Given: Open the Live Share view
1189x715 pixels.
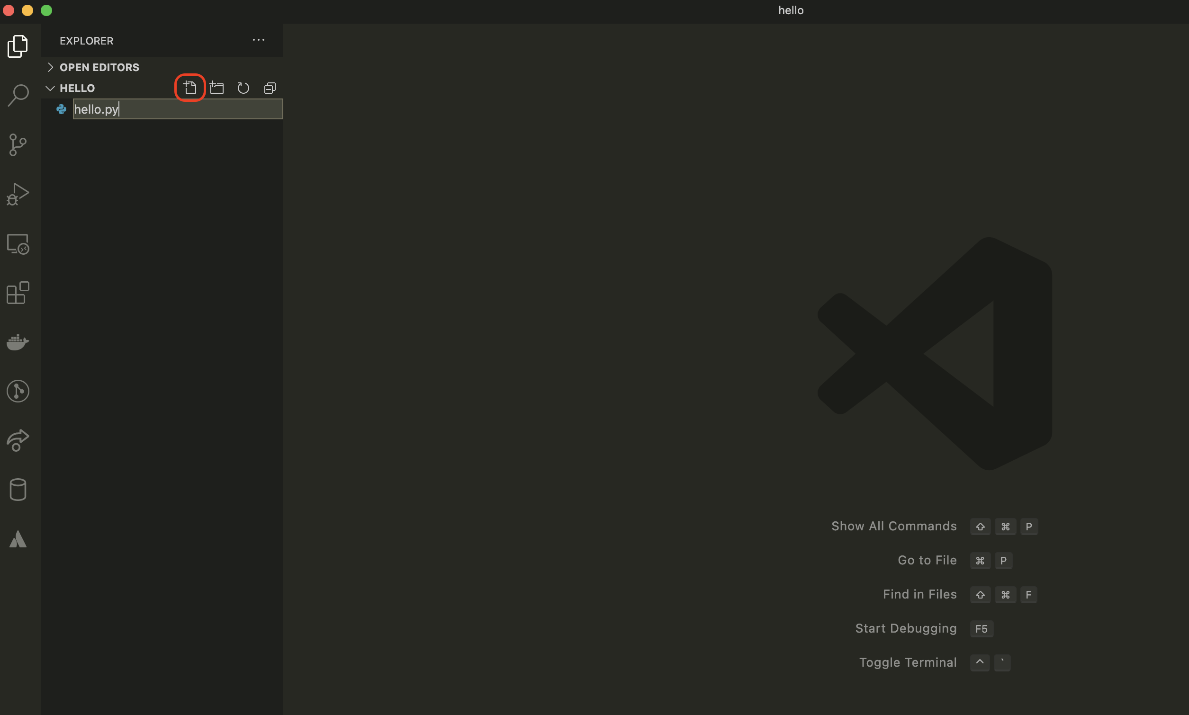Looking at the screenshot, I should pos(18,440).
